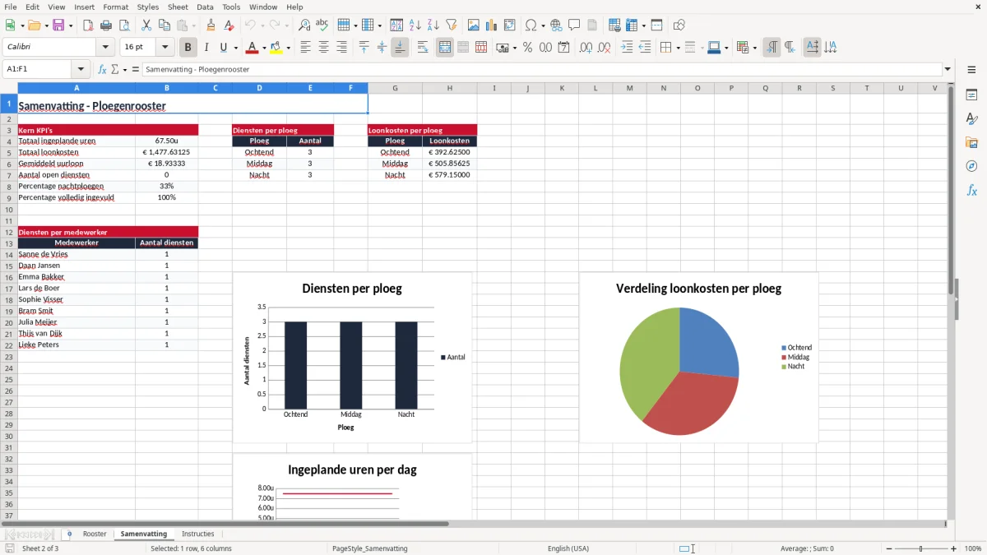
Task: Click the Formula equals button
Action: point(136,69)
